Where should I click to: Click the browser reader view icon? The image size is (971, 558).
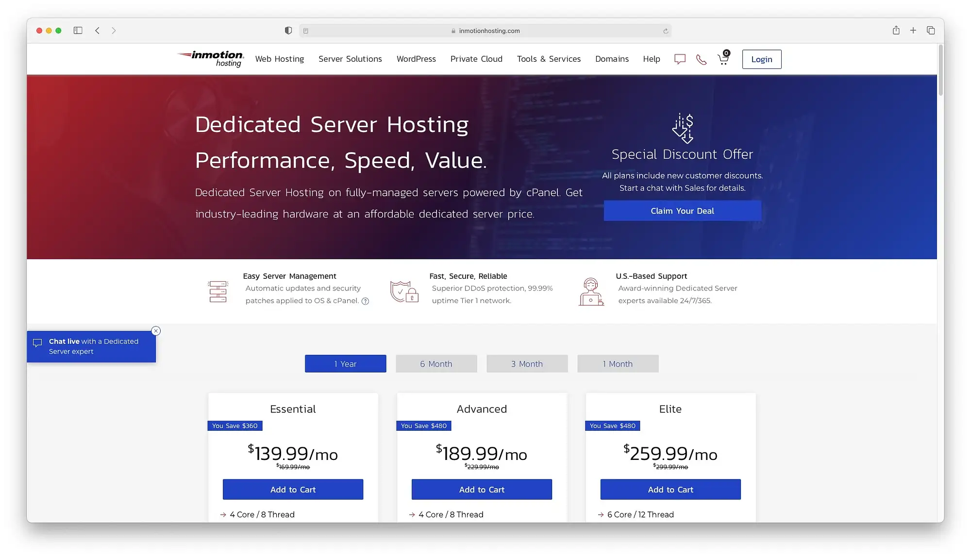[x=306, y=30]
